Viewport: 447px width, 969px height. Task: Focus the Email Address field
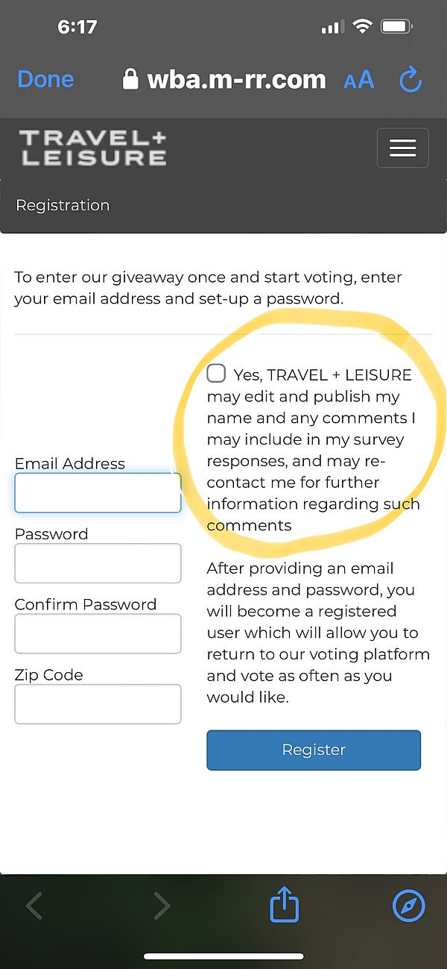[x=98, y=492]
